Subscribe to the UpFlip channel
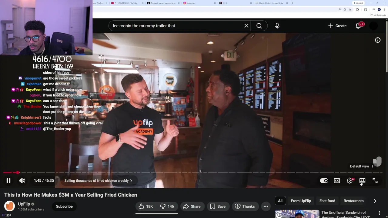 coord(64,206)
